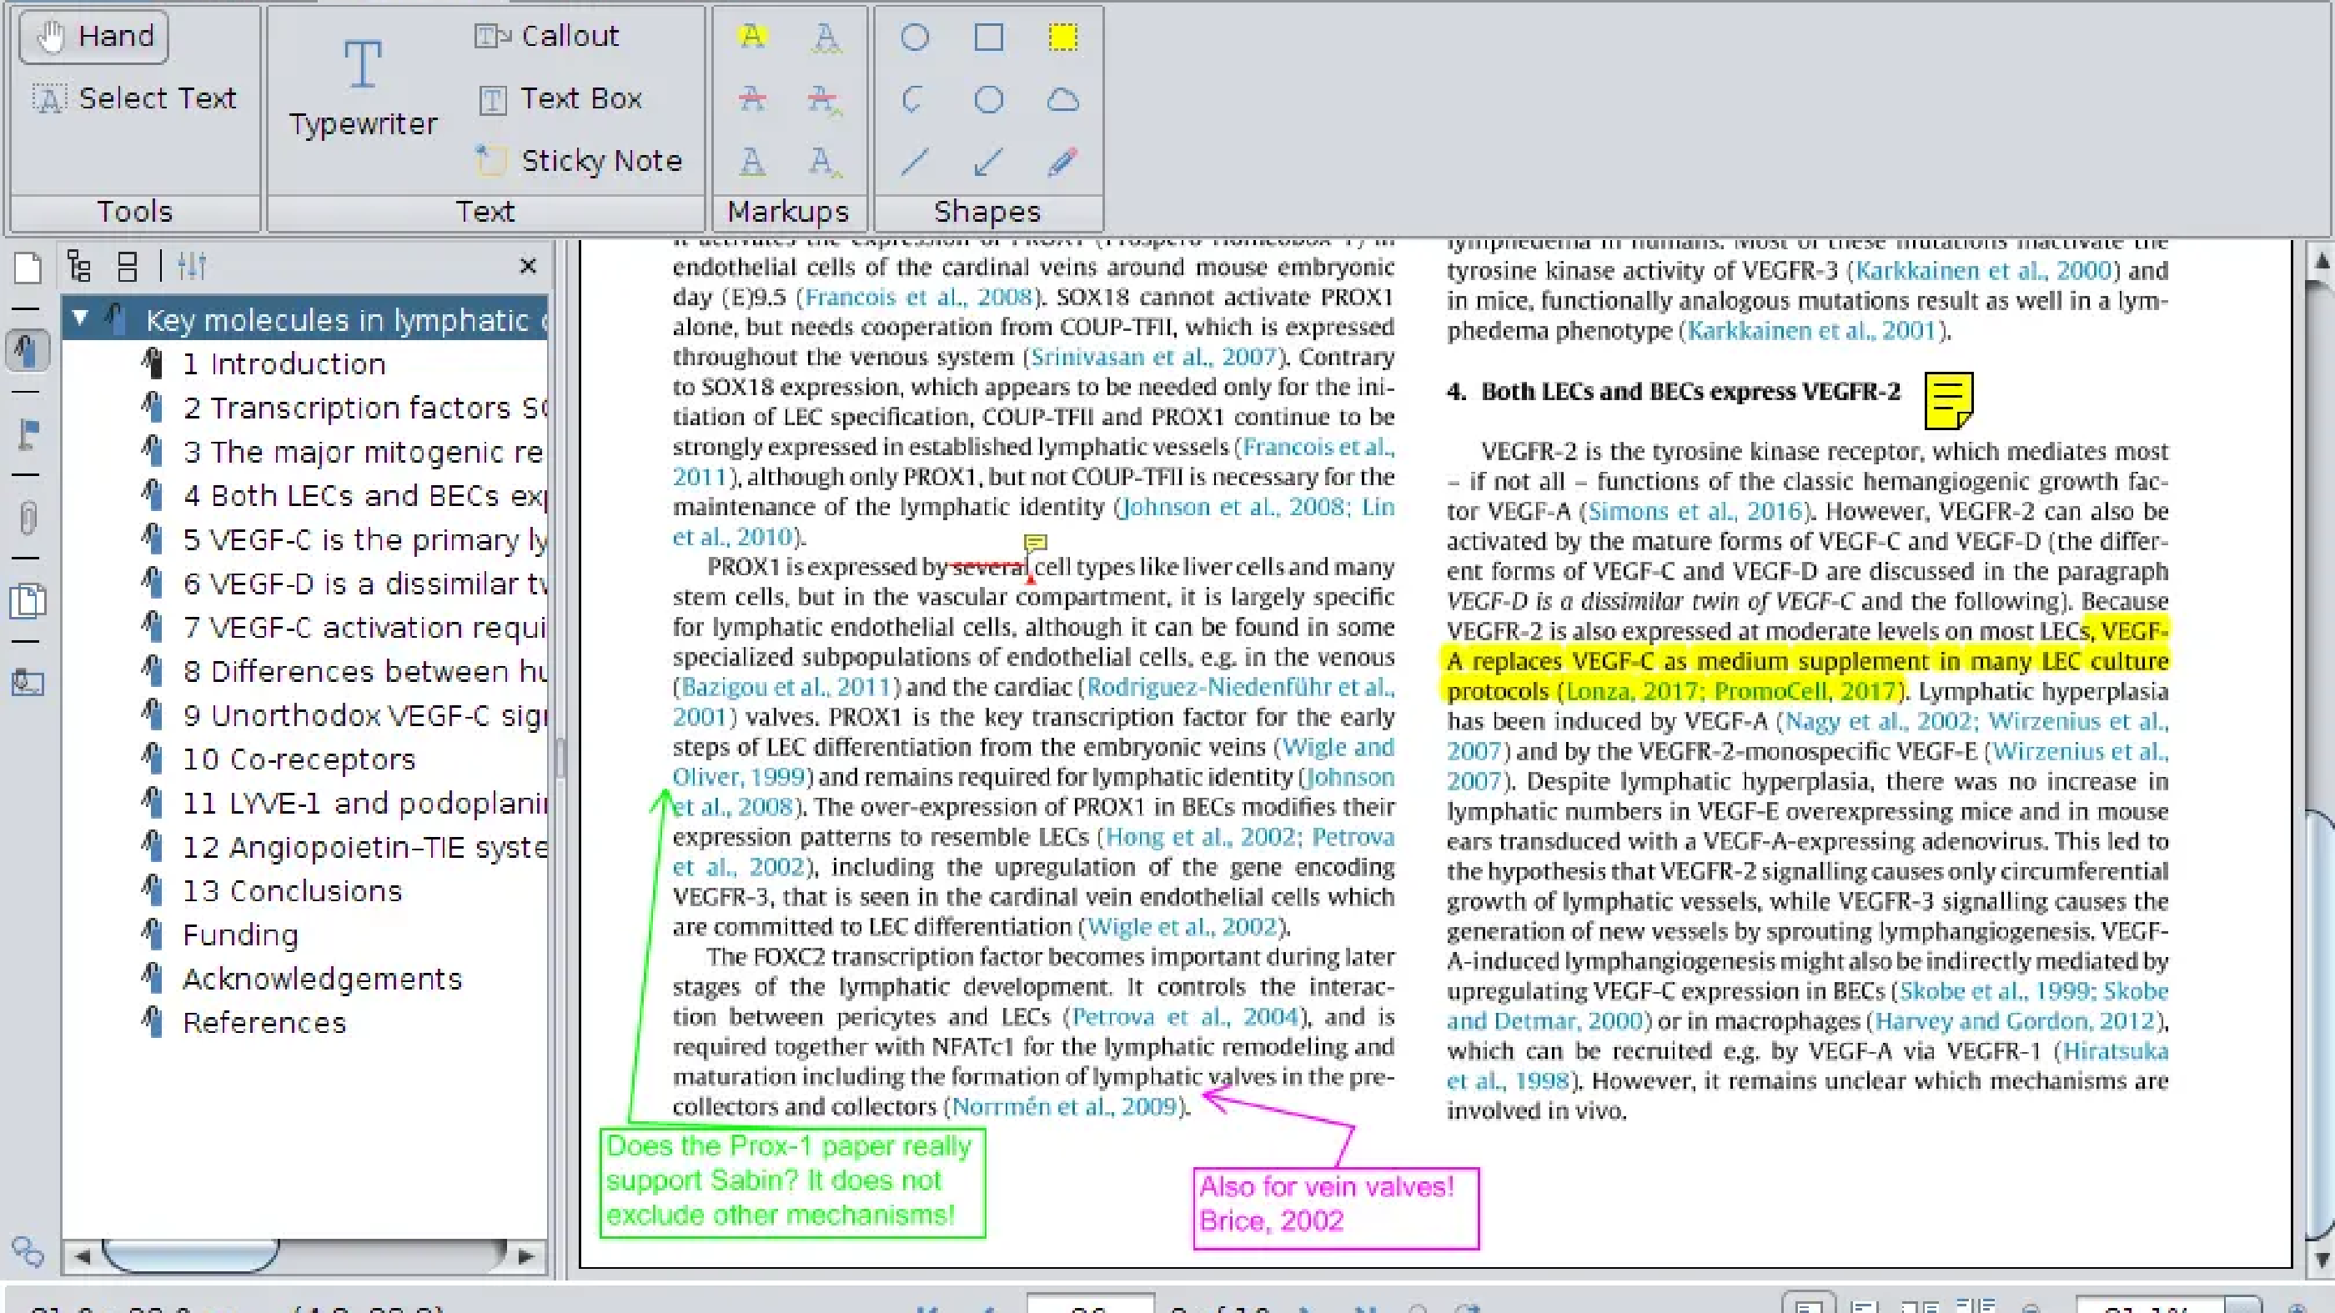This screenshot has width=2335, height=1313.
Task: Pick the straight Line tool
Action: pos(915,161)
